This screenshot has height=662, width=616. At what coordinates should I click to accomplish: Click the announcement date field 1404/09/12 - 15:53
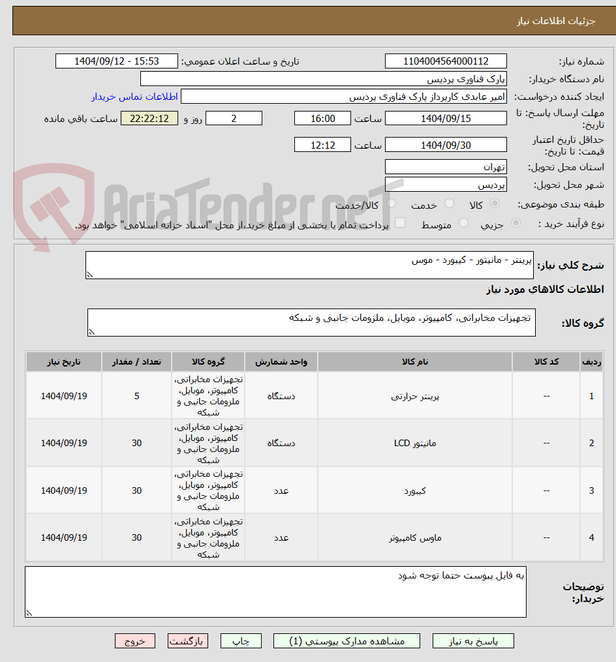tap(117, 61)
